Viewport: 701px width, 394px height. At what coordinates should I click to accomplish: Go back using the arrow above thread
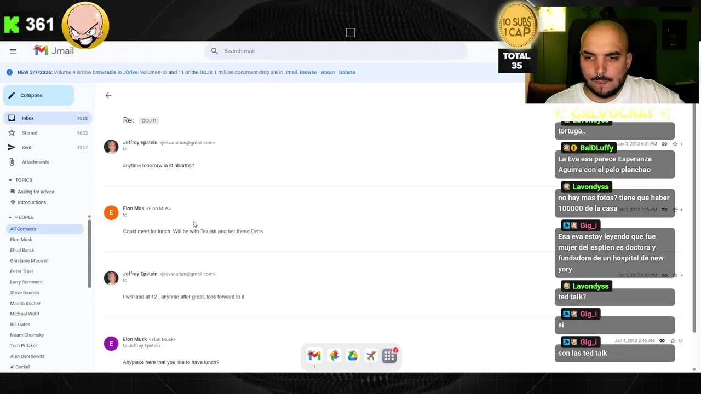[108, 95]
